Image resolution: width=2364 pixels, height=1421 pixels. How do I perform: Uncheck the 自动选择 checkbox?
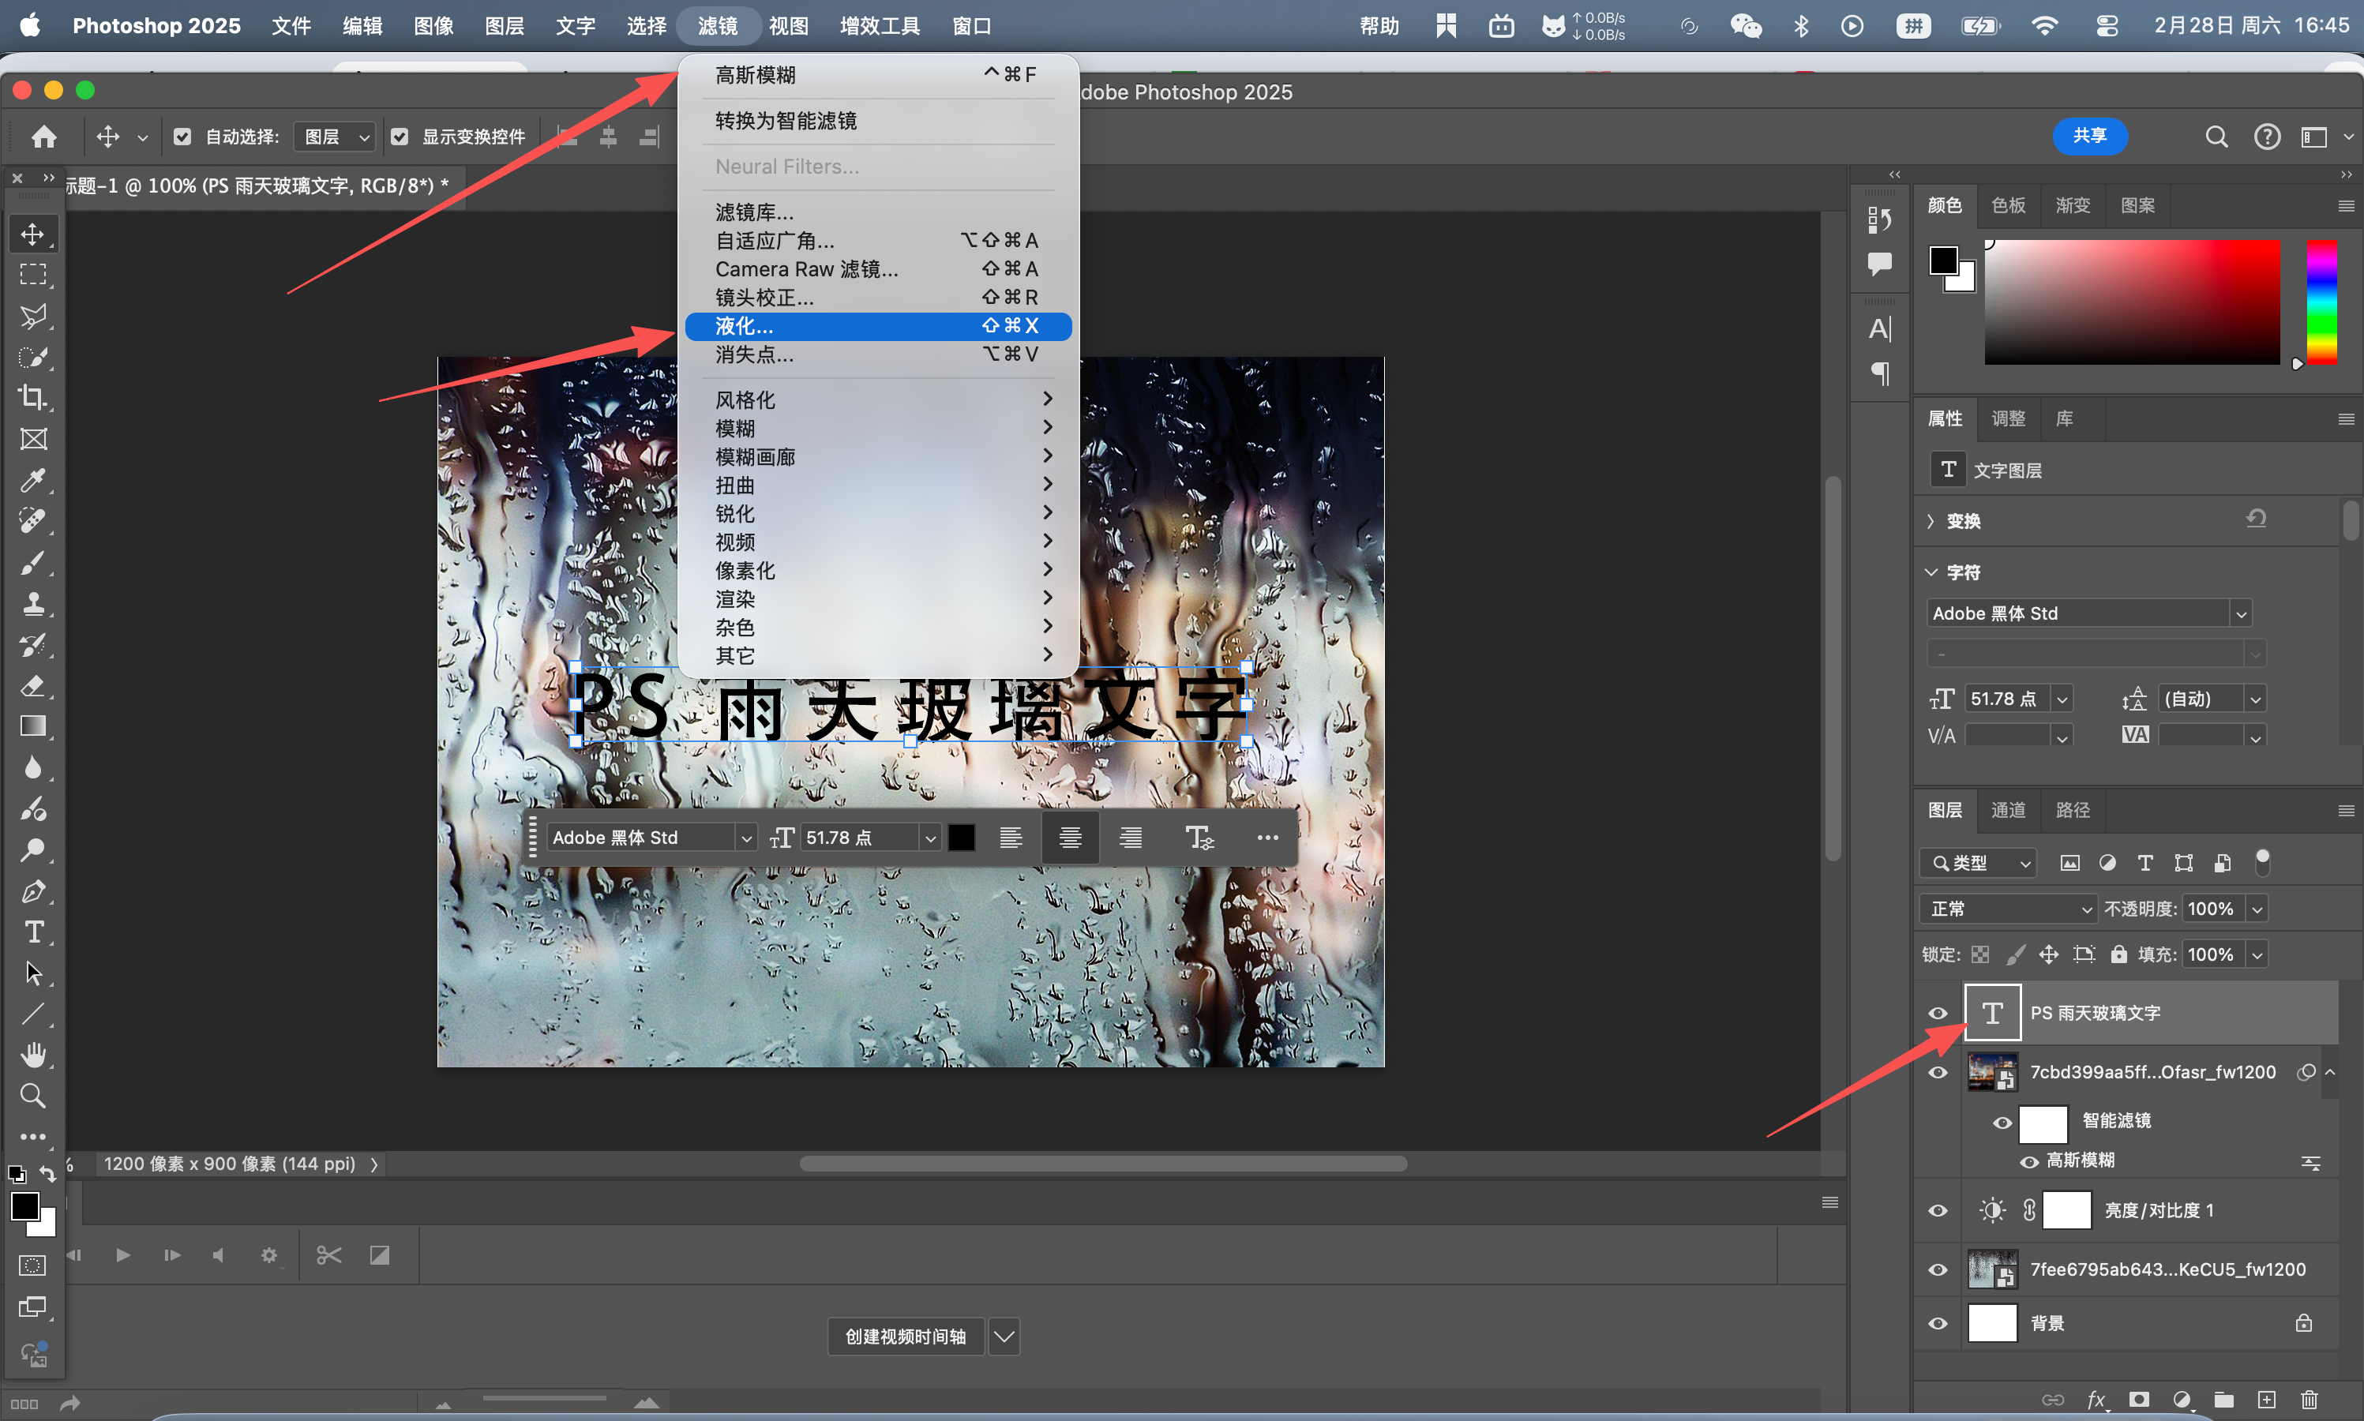[182, 137]
